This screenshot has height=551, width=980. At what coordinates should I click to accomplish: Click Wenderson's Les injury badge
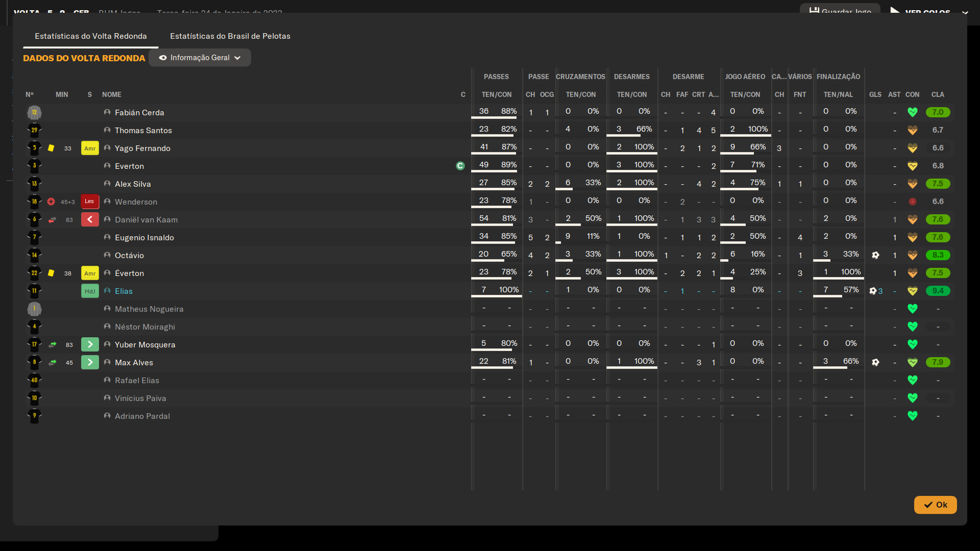90,202
